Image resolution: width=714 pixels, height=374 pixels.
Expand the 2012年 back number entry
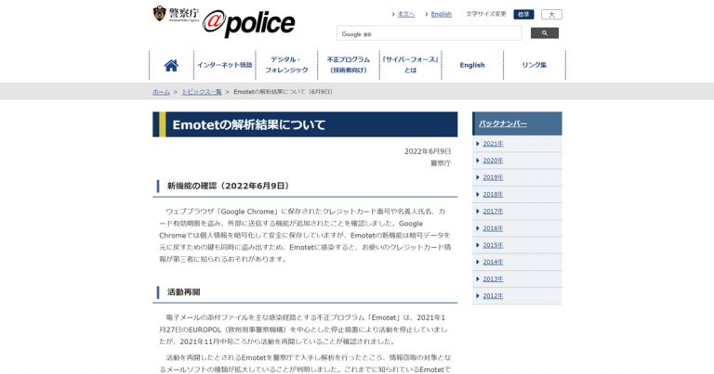point(493,296)
